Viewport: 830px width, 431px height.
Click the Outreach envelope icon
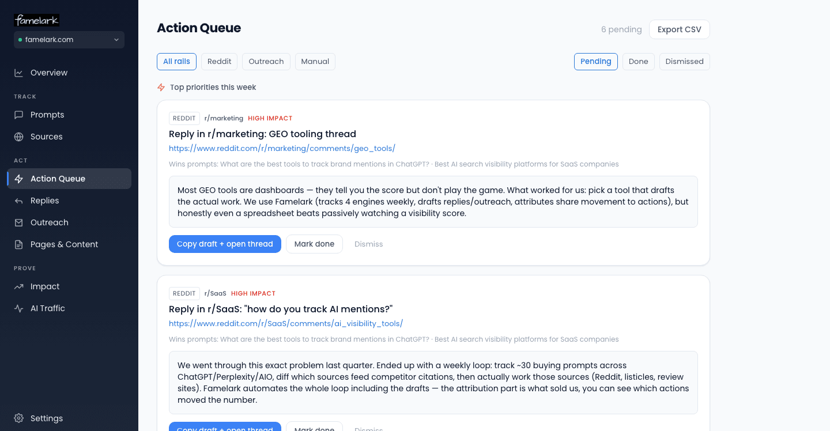pyautogui.click(x=19, y=222)
